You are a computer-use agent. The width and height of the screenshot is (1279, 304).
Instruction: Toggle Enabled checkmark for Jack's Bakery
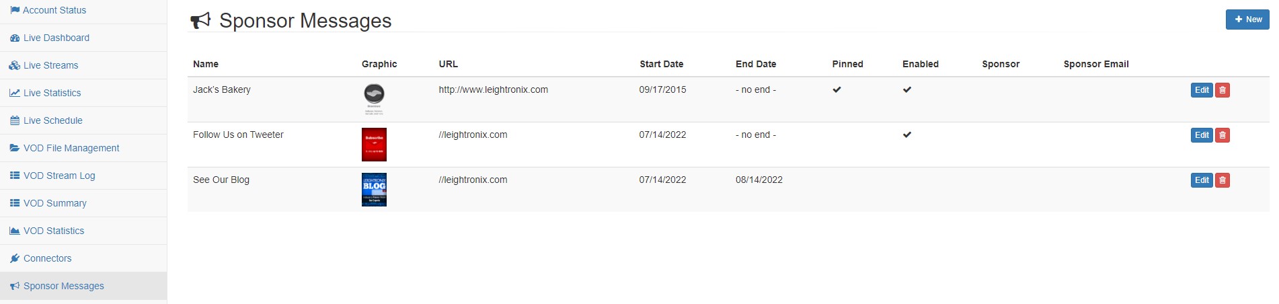pos(906,89)
